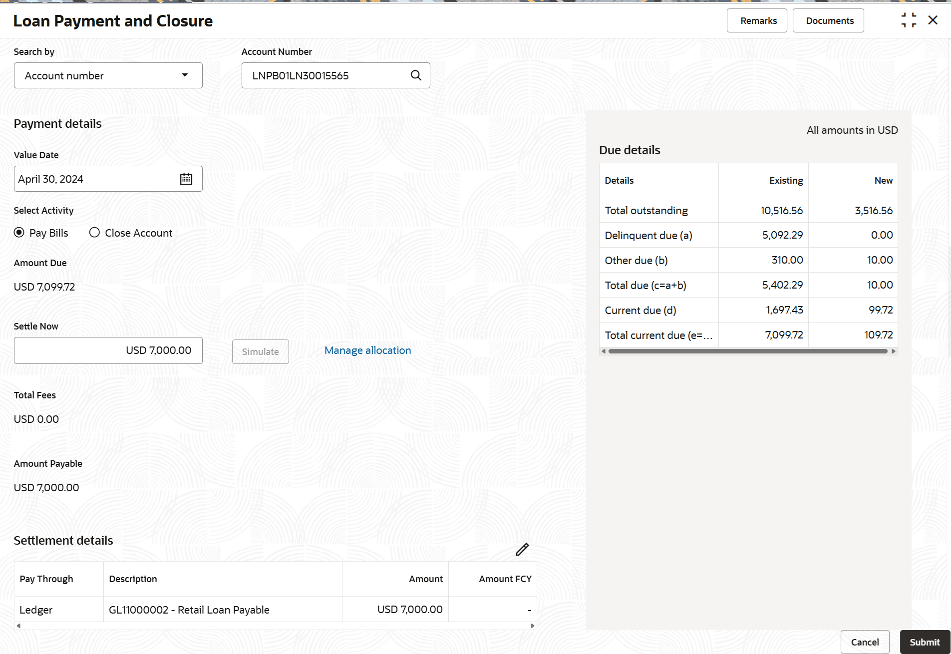Close the Loan Payment and Closure screen
The image size is (951, 654).
point(933,20)
